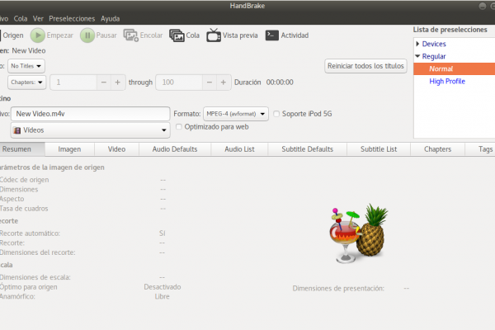The width and height of the screenshot is (495, 330).
Task: Click the Pausar pause icon
Action: [x=87, y=35]
